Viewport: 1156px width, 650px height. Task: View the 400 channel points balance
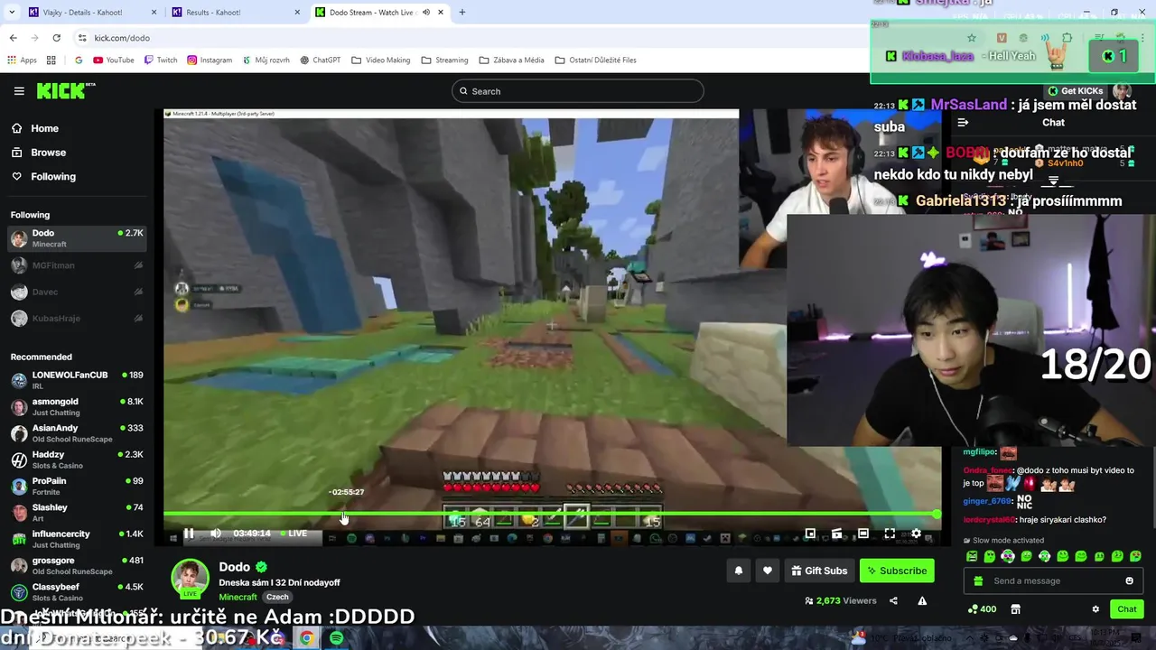981,609
